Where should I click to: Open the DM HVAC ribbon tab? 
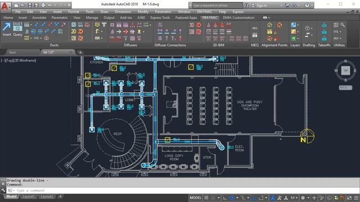[x=210, y=17]
